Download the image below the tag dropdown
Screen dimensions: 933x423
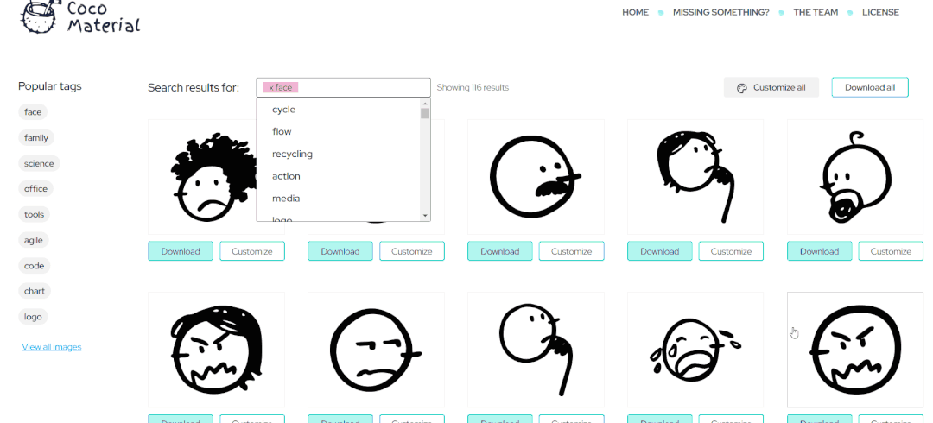(340, 251)
